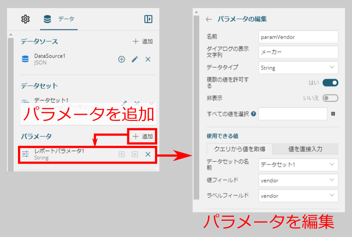The width and height of the screenshot is (352, 237).
Task: Click the parameter editor panel scrollbar
Action: [x=197, y=107]
